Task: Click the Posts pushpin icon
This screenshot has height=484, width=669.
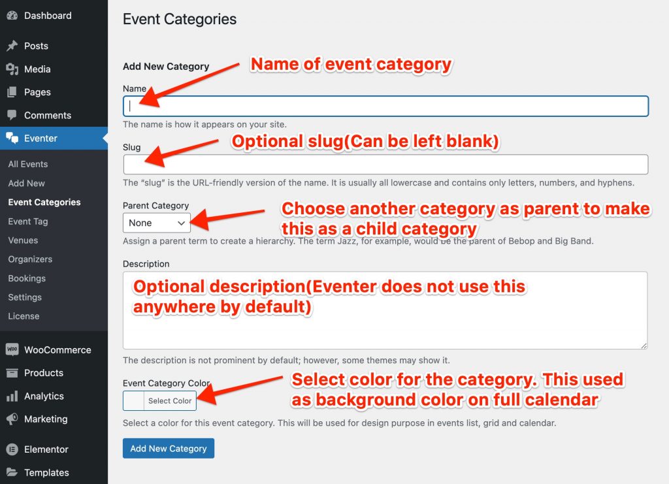Action: tap(12, 46)
